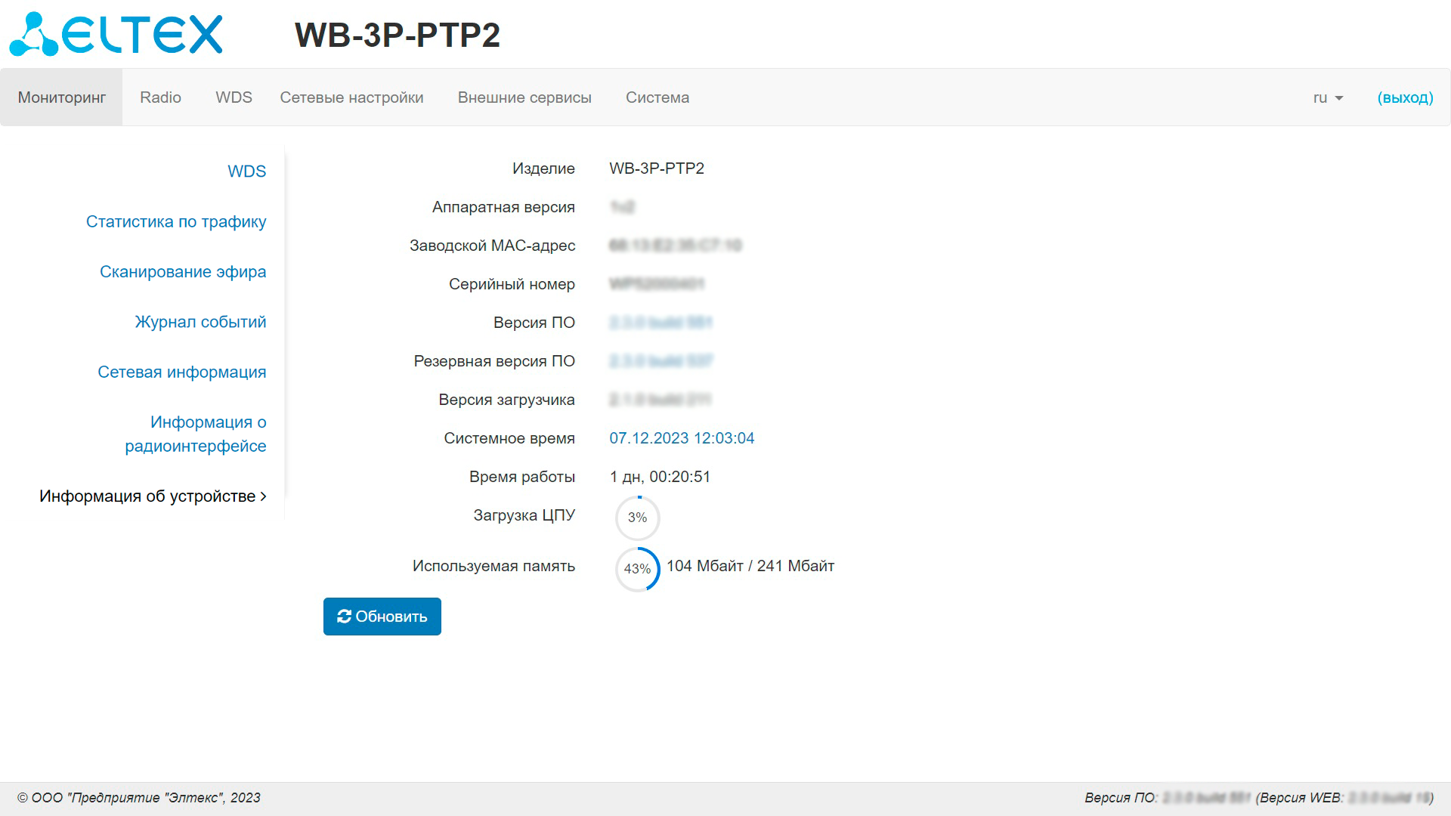Click the system time 07.12.2023 link
The width and height of the screenshot is (1451, 816).
[682, 438]
